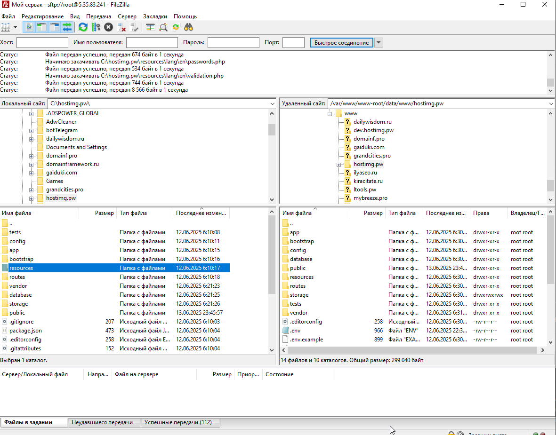Open the Файл menu
The image size is (556, 435).
pos(8,16)
